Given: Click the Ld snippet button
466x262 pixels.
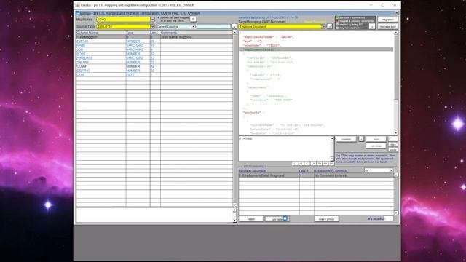Looking at the screenshot, I should tap(313, 164).
